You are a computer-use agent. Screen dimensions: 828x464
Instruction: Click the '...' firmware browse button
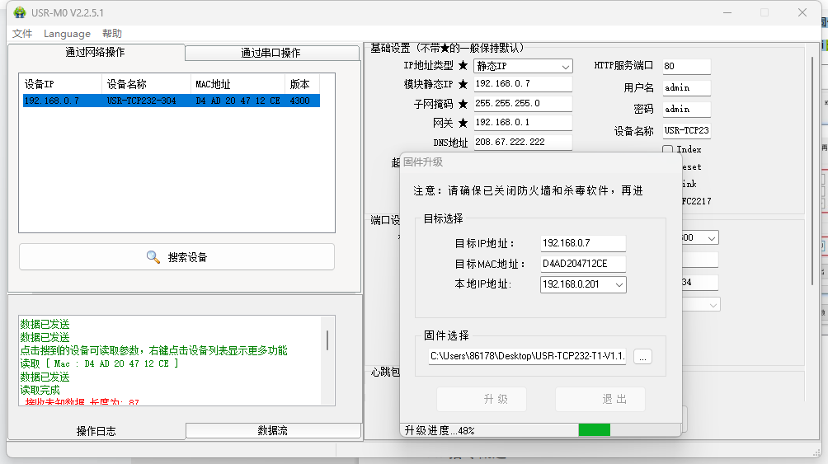(643, 356)
